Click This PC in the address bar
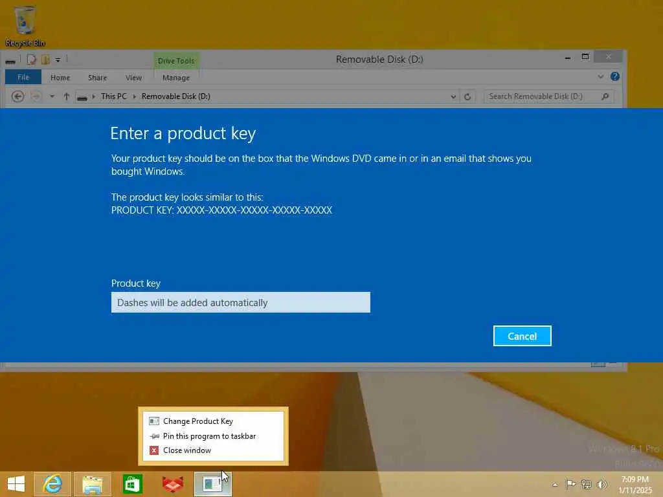 114,96
